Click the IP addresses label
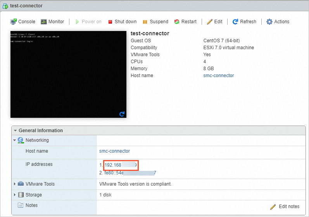309x217 pixels. pyautogui.click(x=39, y=164)
